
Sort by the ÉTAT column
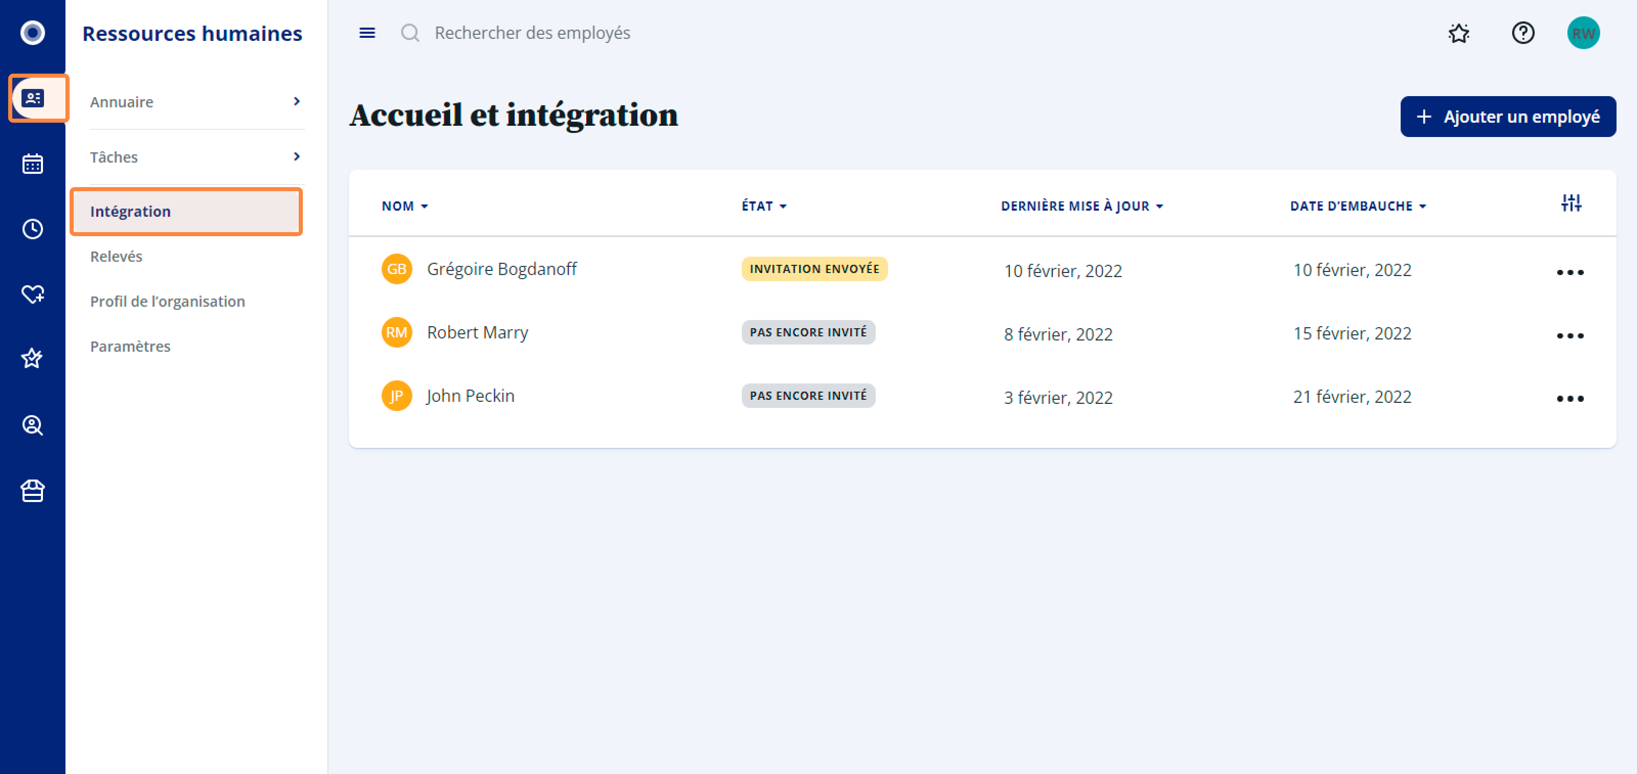tap(764, 206)
